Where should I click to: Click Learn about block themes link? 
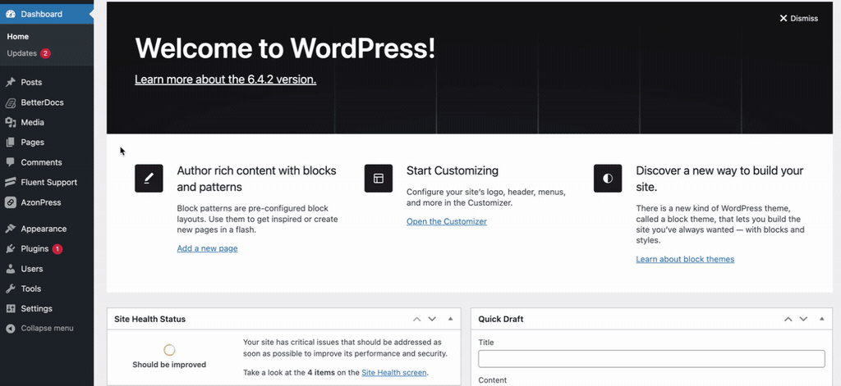[685, 259]
